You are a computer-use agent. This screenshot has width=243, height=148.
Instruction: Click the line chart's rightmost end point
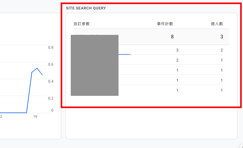(x=42, y=75)
